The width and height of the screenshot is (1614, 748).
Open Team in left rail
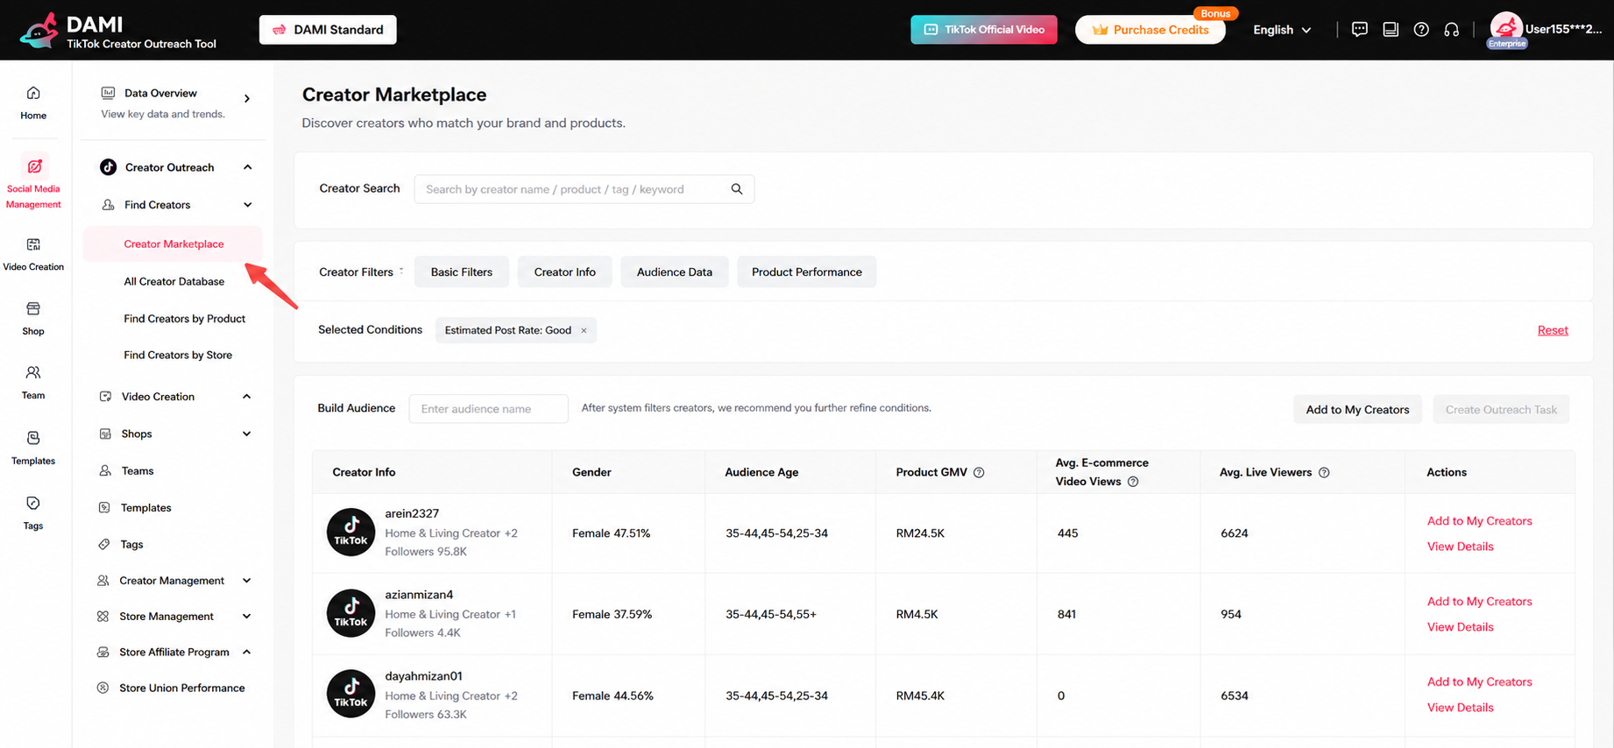click(33, 383)
